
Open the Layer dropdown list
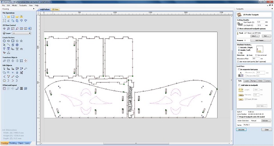click(21, 33)
